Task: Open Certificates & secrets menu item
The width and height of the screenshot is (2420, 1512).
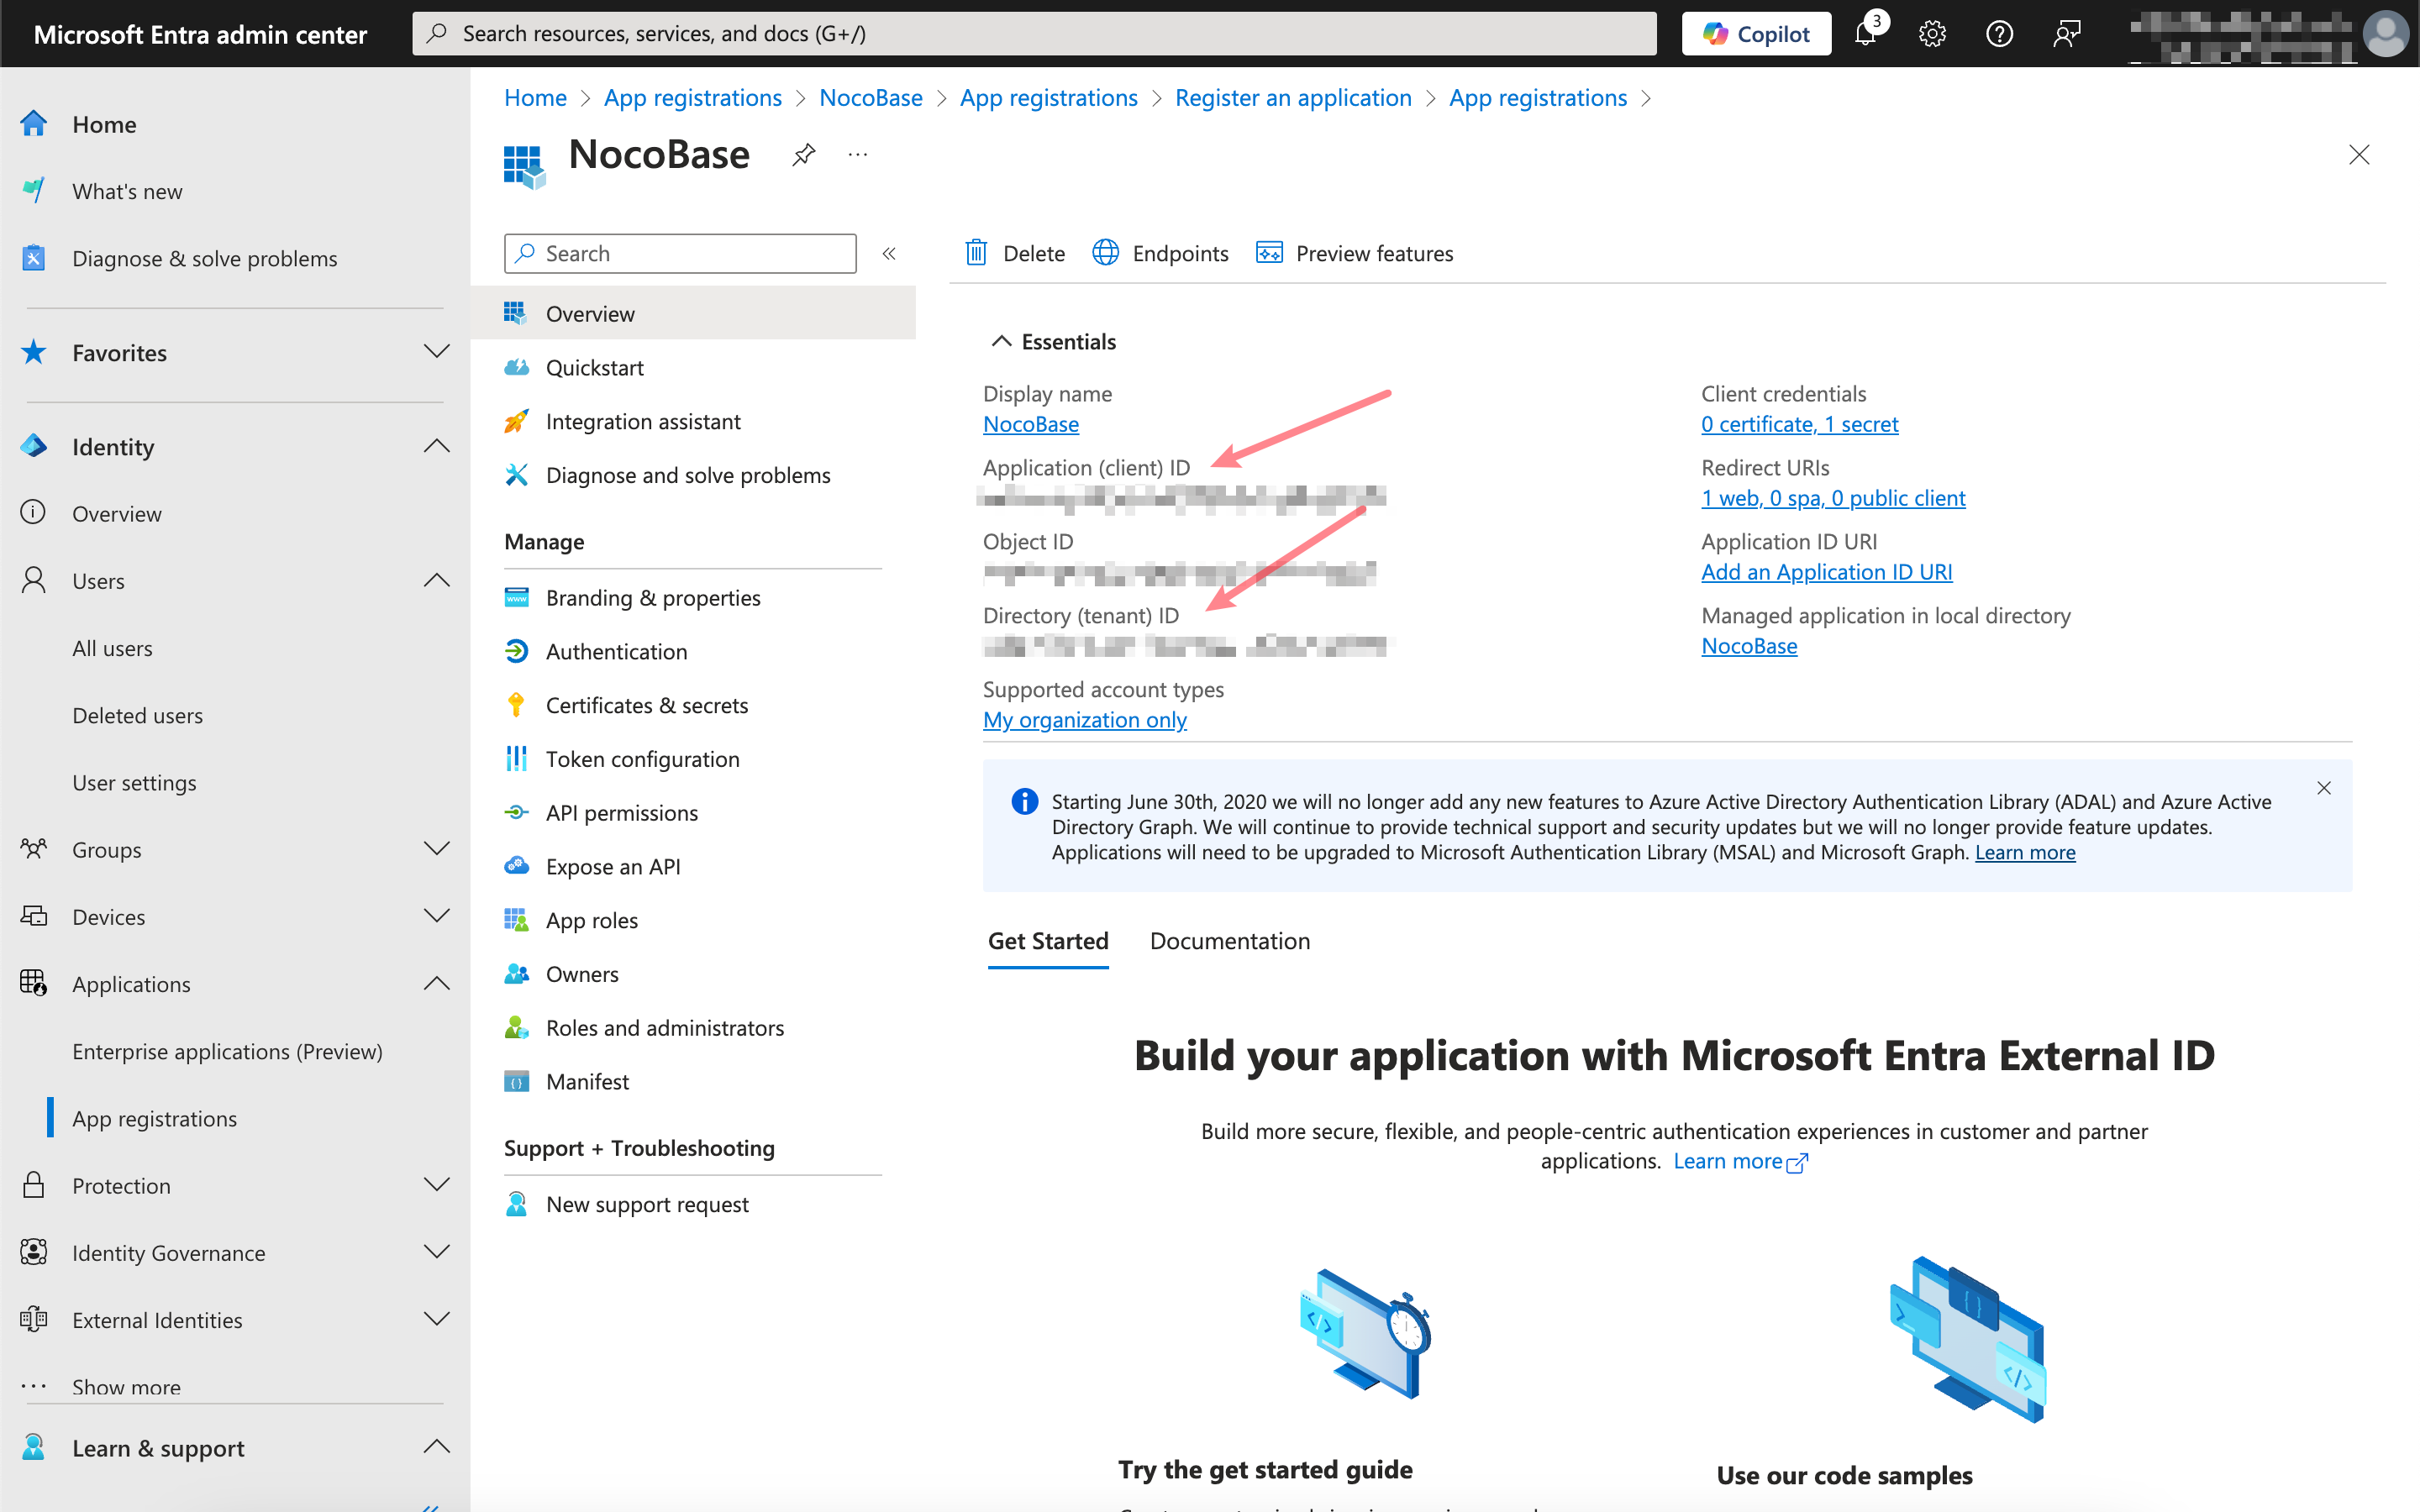Action: pos(646,705)
